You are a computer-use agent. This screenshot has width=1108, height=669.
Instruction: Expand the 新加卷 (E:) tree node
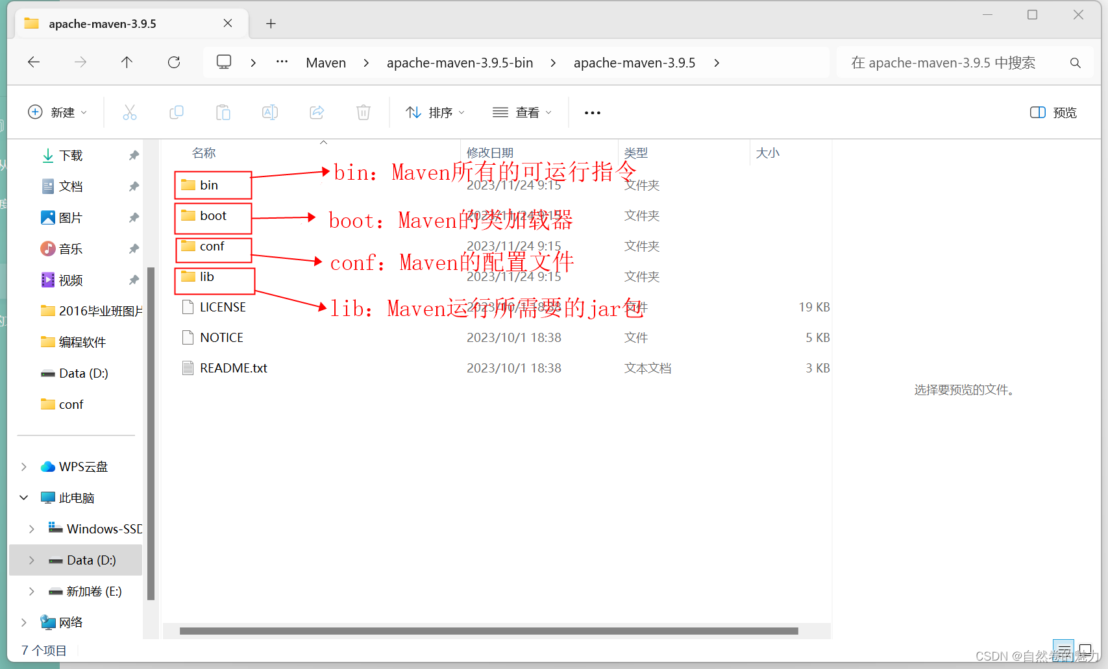click(x=32, y=591)
